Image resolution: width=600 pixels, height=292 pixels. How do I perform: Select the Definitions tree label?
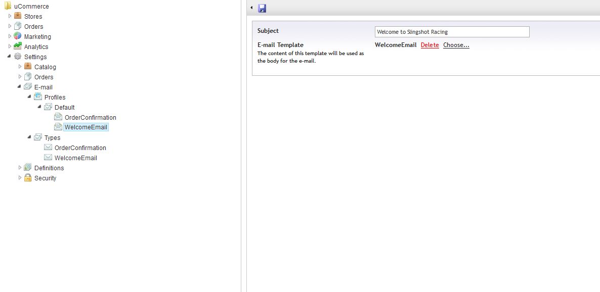[49, 168]
